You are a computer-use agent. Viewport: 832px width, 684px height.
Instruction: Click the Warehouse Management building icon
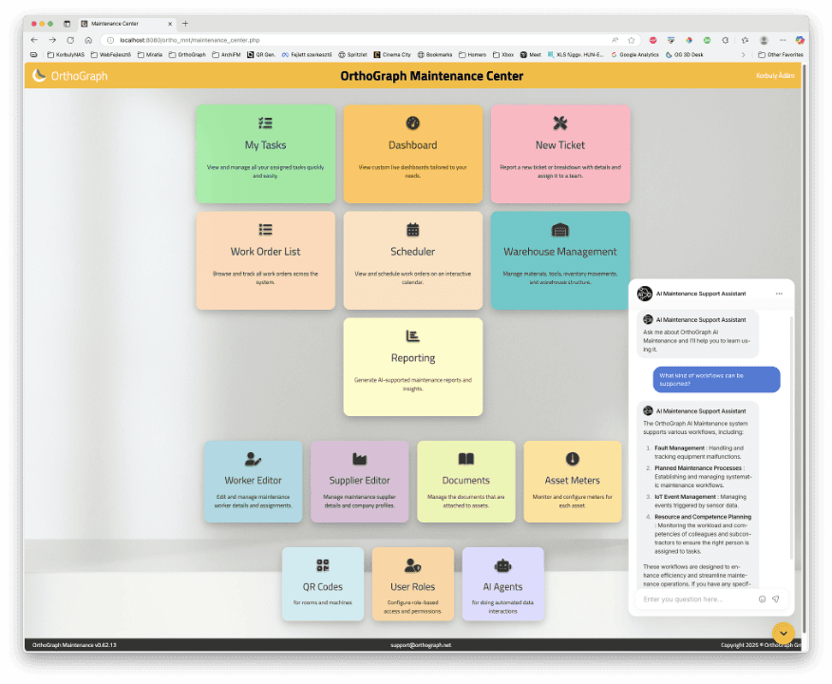tap(560, 230)
